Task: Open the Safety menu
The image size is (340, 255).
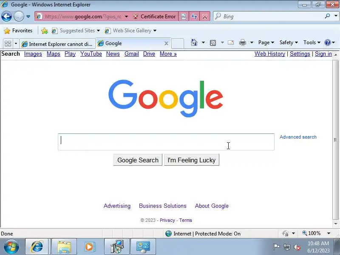Action: point(289,42)
